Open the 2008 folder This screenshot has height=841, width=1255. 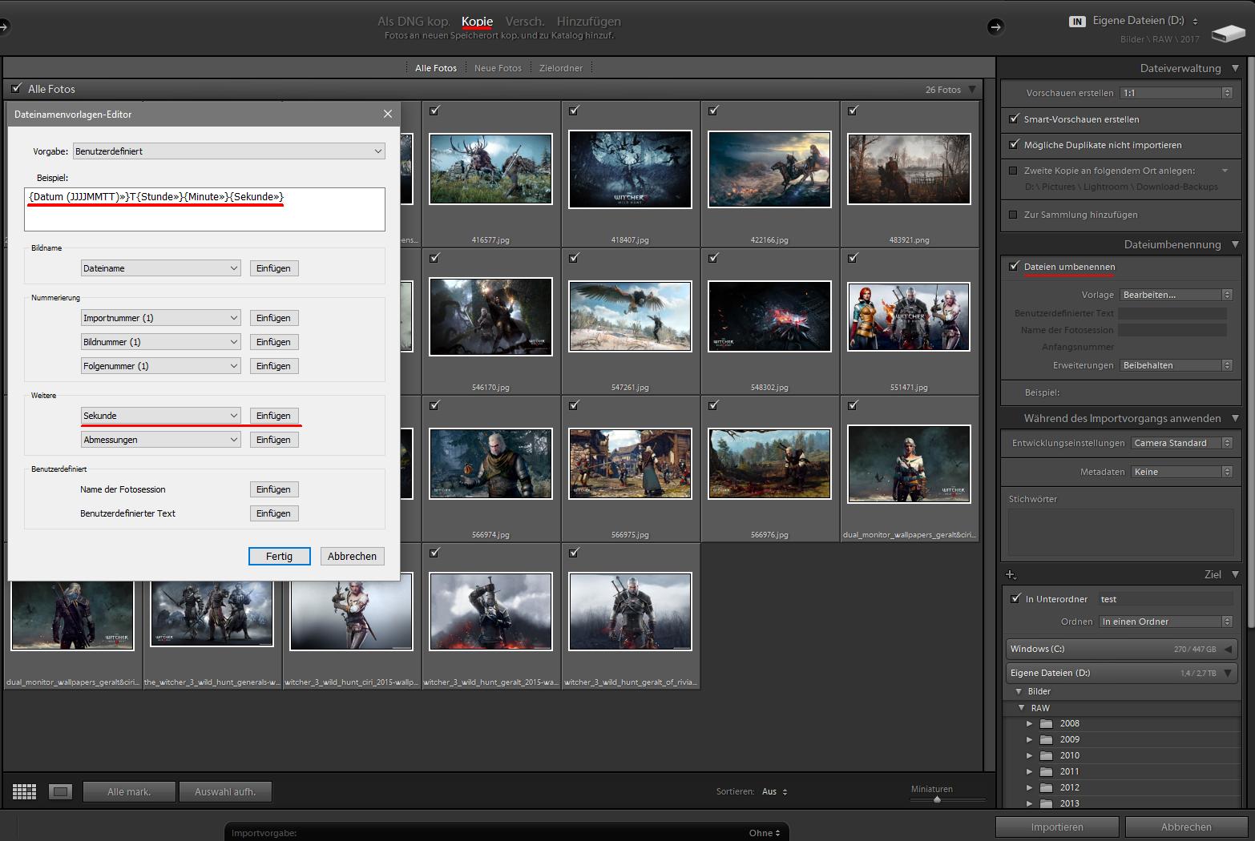tap(1070, 723)
